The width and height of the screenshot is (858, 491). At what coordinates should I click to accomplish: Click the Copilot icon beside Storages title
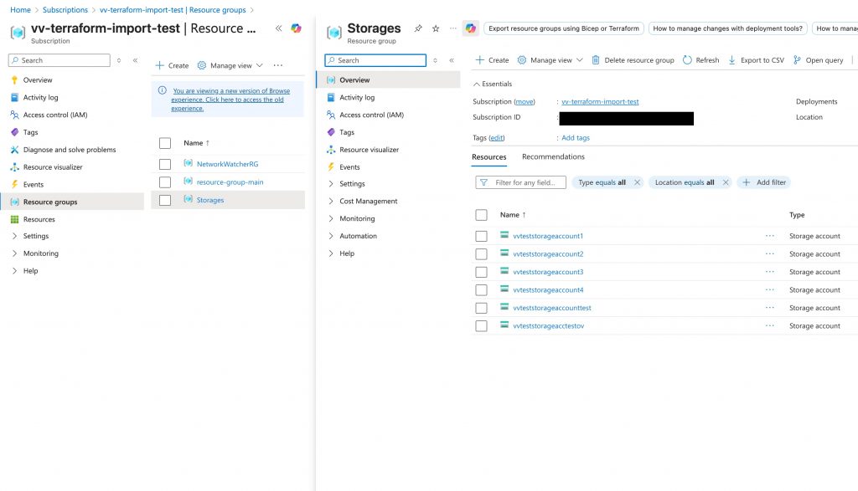[471, 28]
